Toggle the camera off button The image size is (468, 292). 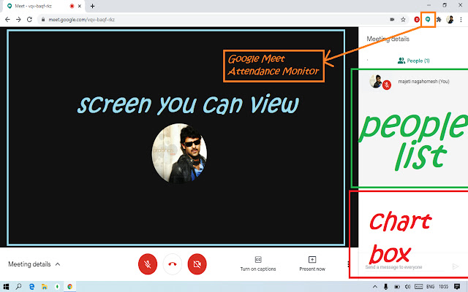pos(197,264)
